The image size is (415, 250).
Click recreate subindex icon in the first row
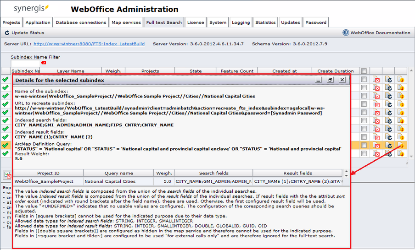click(x=388, y=79)
